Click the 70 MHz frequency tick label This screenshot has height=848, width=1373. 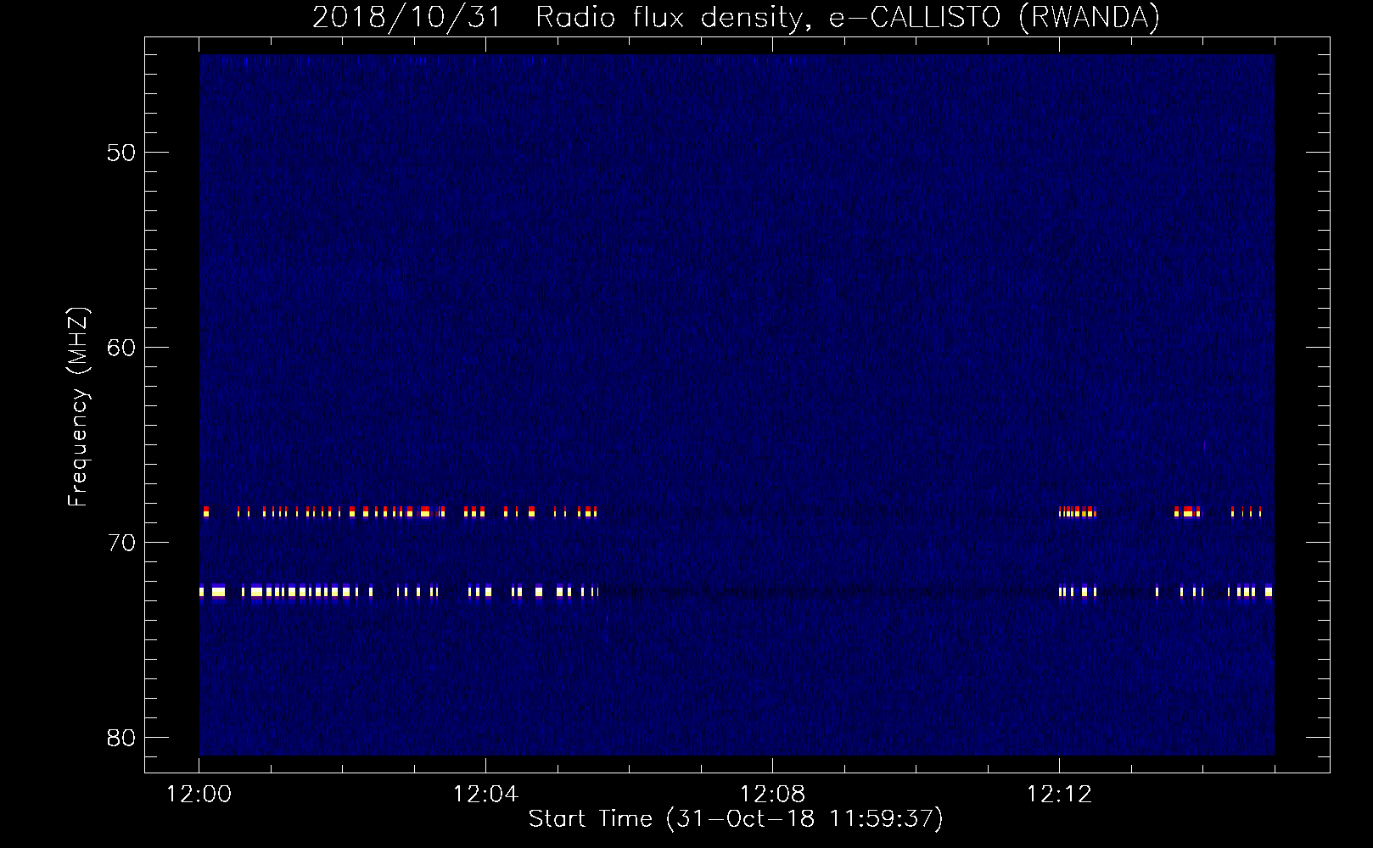[121, 543]
